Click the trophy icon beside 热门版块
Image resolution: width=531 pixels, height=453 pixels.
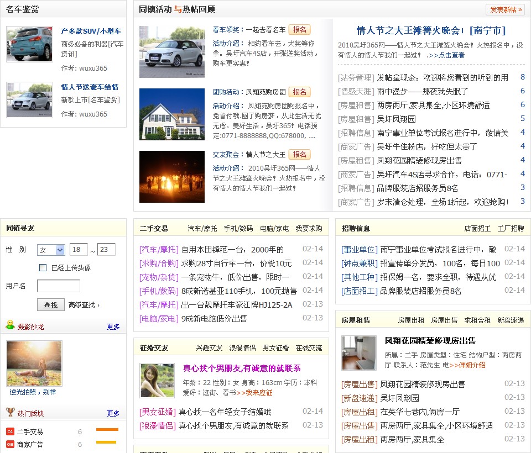10,412
